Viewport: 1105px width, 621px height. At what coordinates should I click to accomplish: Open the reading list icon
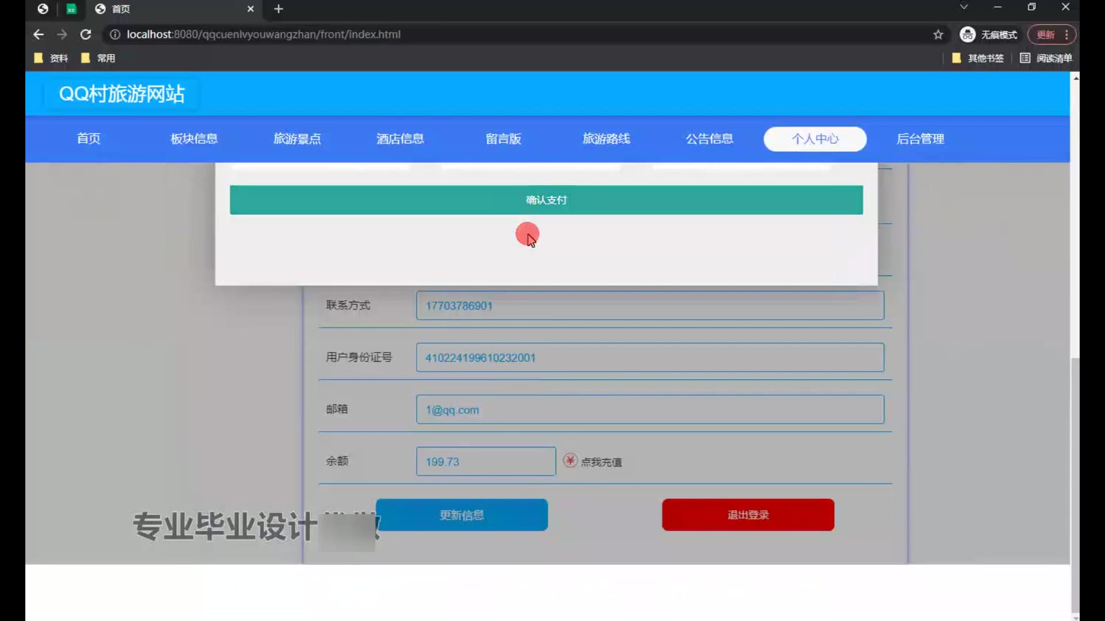point(1025,58)
